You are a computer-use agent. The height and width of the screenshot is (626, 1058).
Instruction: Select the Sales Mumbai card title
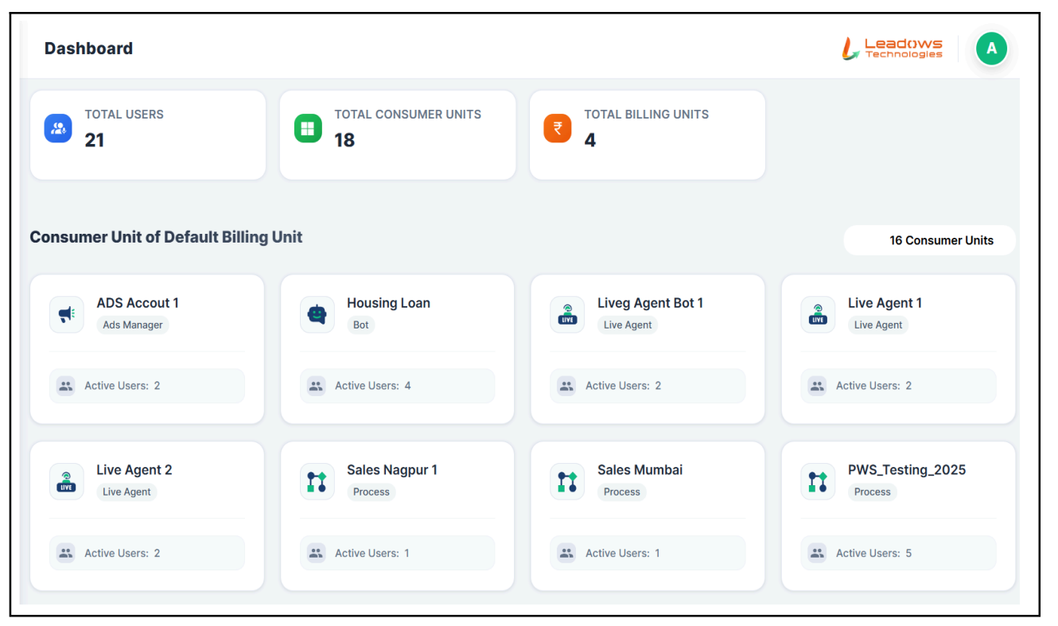click(x=640, y=470)
